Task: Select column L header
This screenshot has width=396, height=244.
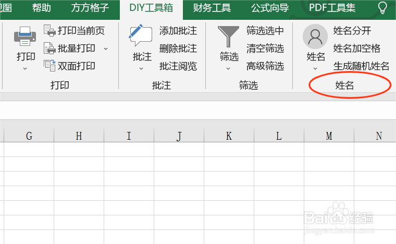Action: tap(279, 136)
